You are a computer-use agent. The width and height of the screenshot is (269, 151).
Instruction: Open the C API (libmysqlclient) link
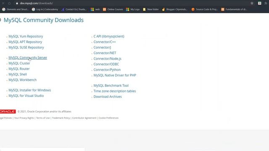(109, 36)
